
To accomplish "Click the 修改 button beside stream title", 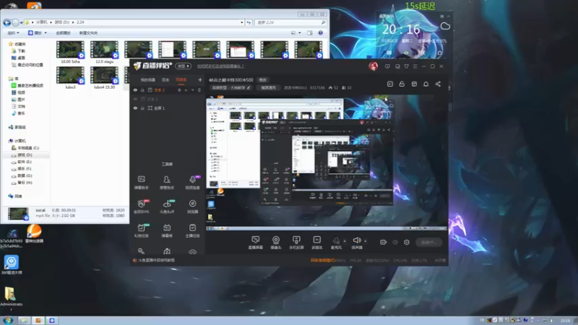I will 262,79.
